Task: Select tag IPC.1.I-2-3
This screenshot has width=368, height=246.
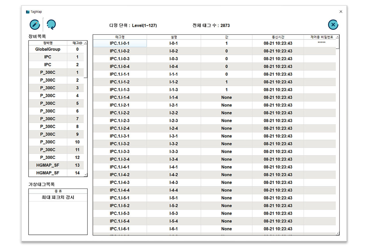Action: [x=120, y=121]
